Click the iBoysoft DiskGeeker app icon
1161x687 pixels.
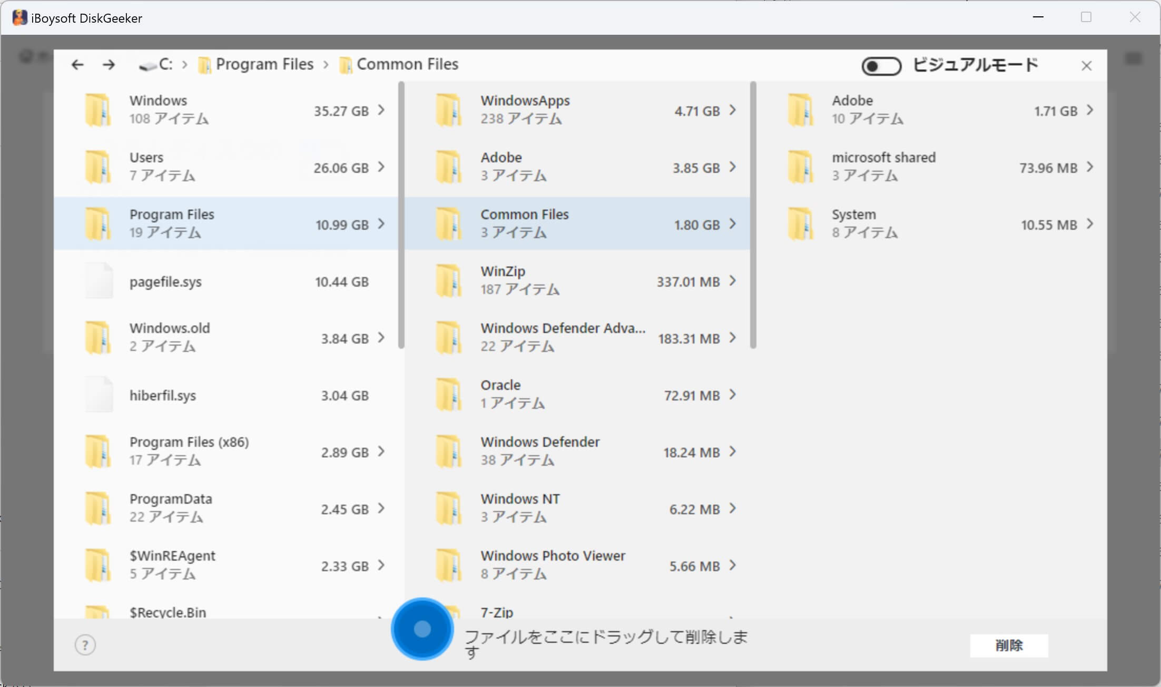pos(19,18)
